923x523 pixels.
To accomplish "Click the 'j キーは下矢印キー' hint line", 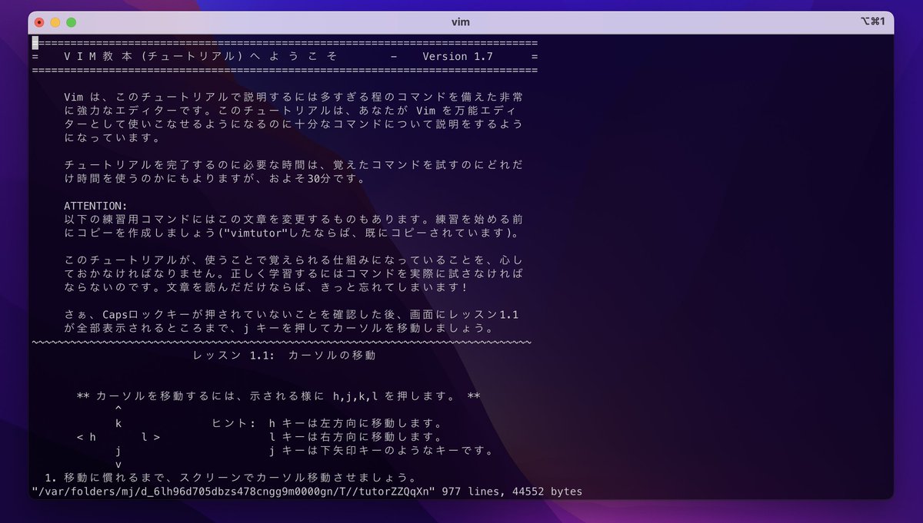I will [x=382, y=451].
